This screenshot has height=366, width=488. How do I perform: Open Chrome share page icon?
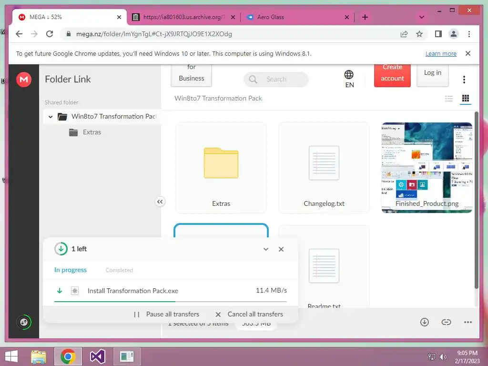[x=404, y=34]
